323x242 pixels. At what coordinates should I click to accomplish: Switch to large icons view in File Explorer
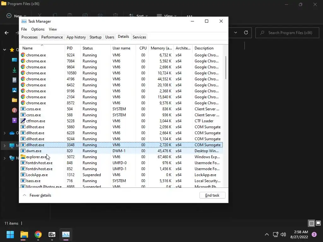(x=318, y=223)
